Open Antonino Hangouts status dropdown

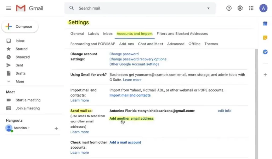pyautogui.click(x=29, y=128)
